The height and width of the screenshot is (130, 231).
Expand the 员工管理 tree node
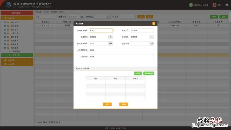pyautogui.click(x=5, y=26)
